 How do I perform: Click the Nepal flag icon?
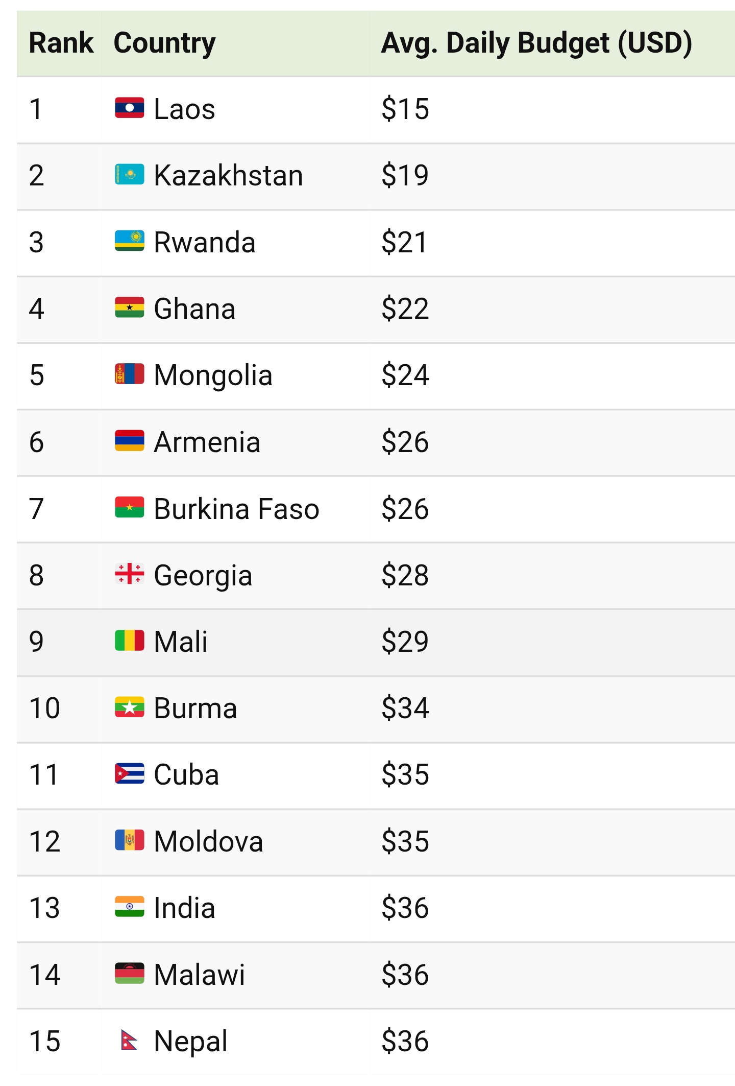click(x=129, y=1041)
